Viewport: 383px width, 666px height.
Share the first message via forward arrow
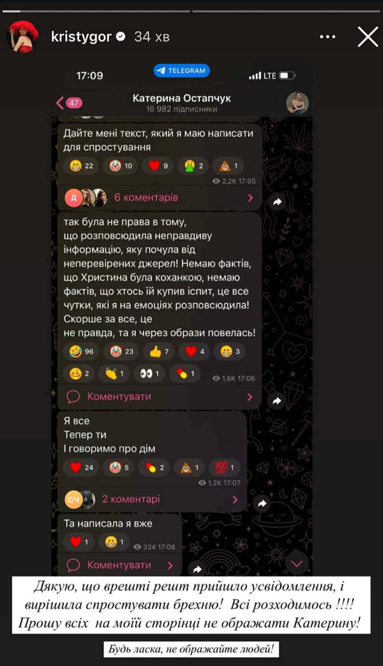(277, 202)
